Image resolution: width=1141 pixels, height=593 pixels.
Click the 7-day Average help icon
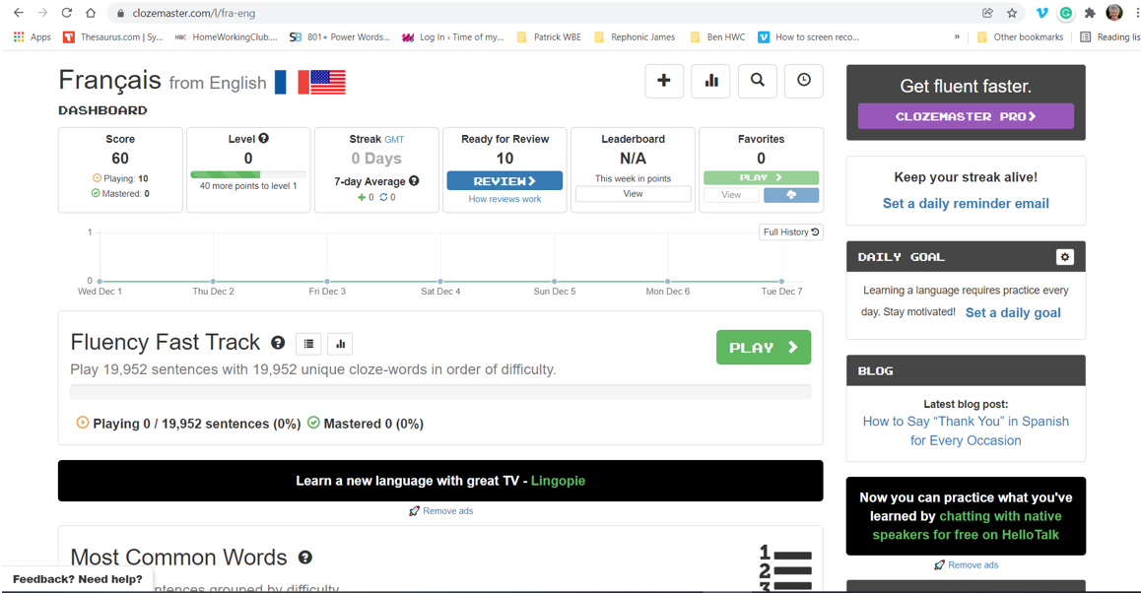[413, 181]
